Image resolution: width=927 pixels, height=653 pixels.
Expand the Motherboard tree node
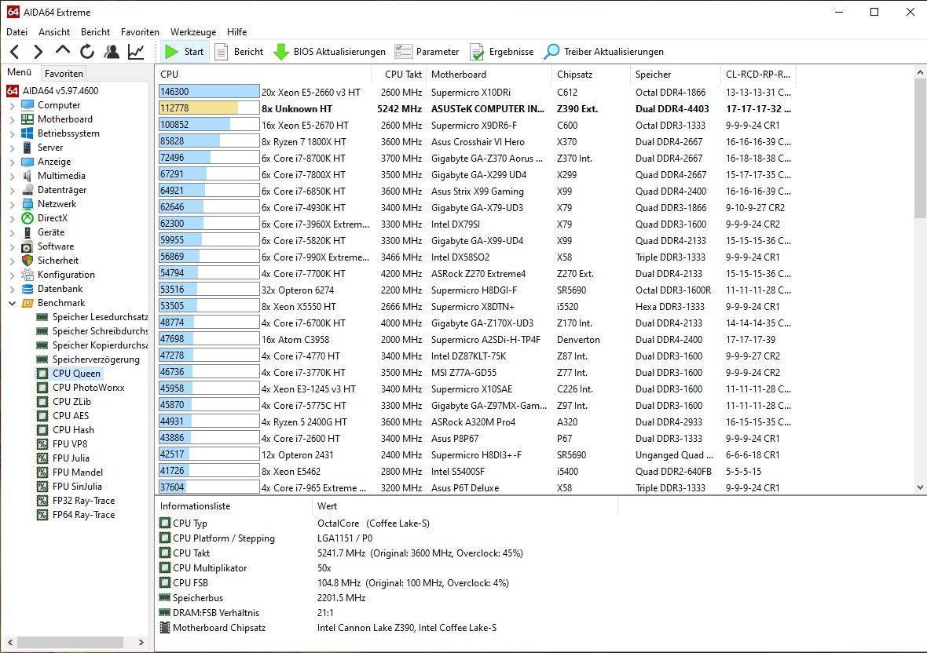click(13, 119)
